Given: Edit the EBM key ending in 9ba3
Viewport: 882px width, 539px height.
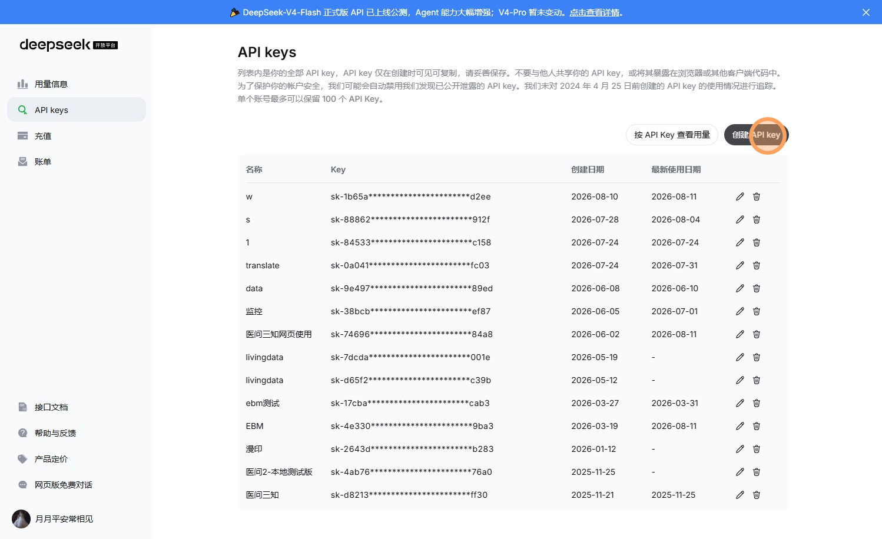Looking at the screenshot, I should (x=740, y=426).
